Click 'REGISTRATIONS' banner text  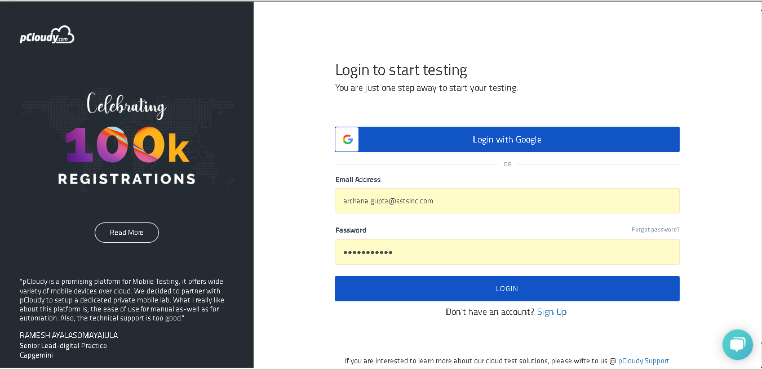pos(127,179)
